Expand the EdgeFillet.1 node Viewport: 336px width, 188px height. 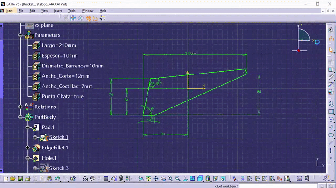point(28,148)
